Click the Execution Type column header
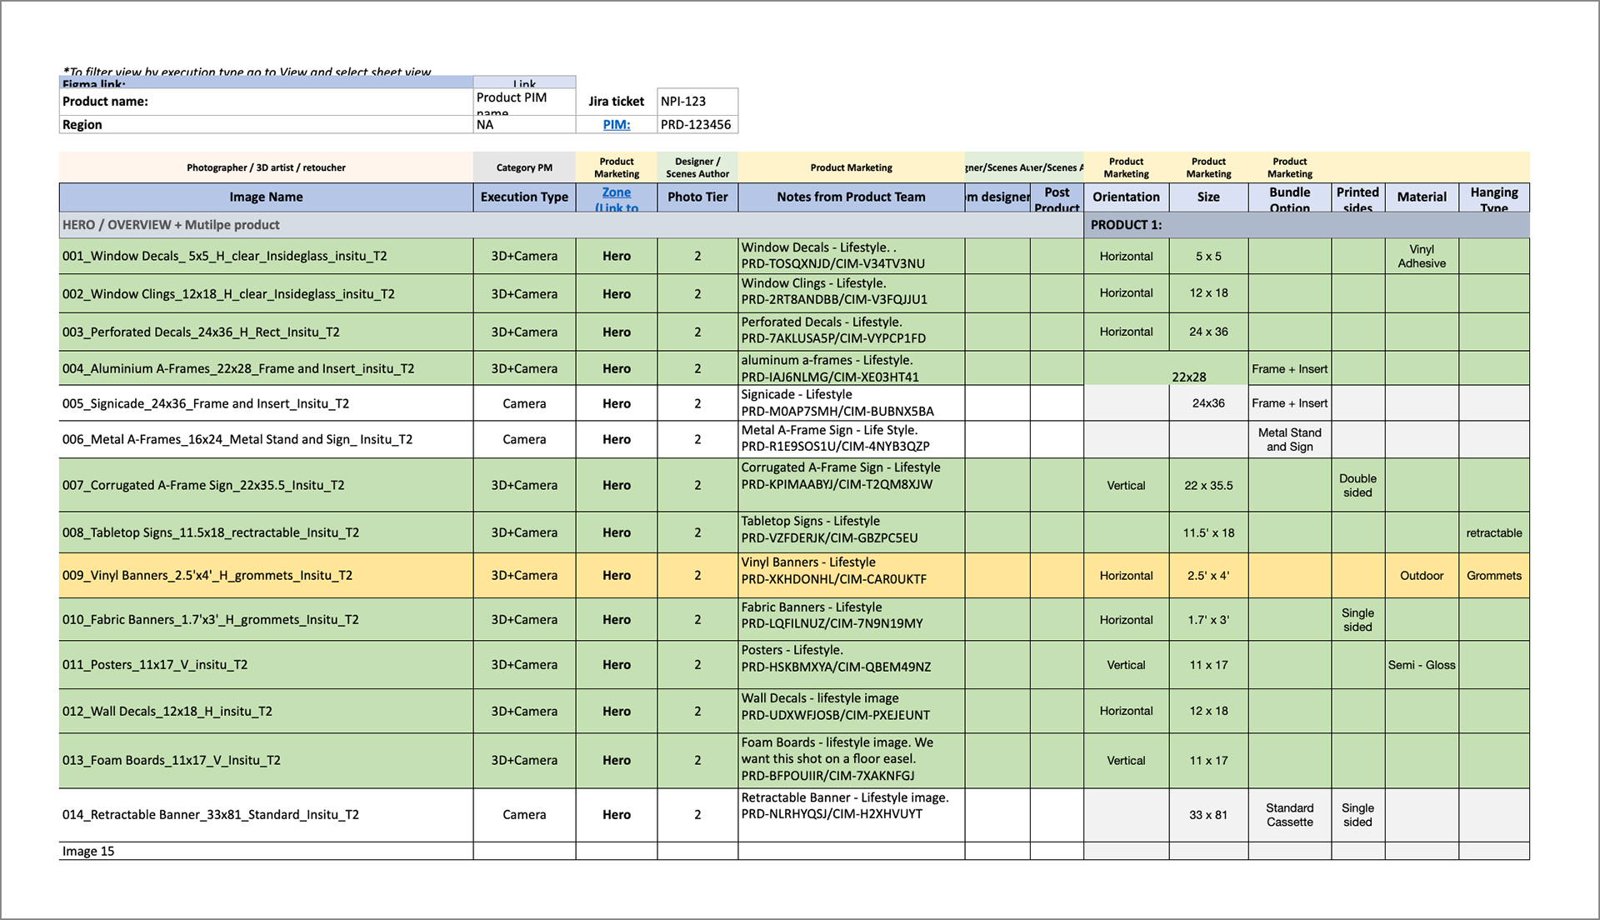The height and width of the screenshot is (920, 1600). 524,197
